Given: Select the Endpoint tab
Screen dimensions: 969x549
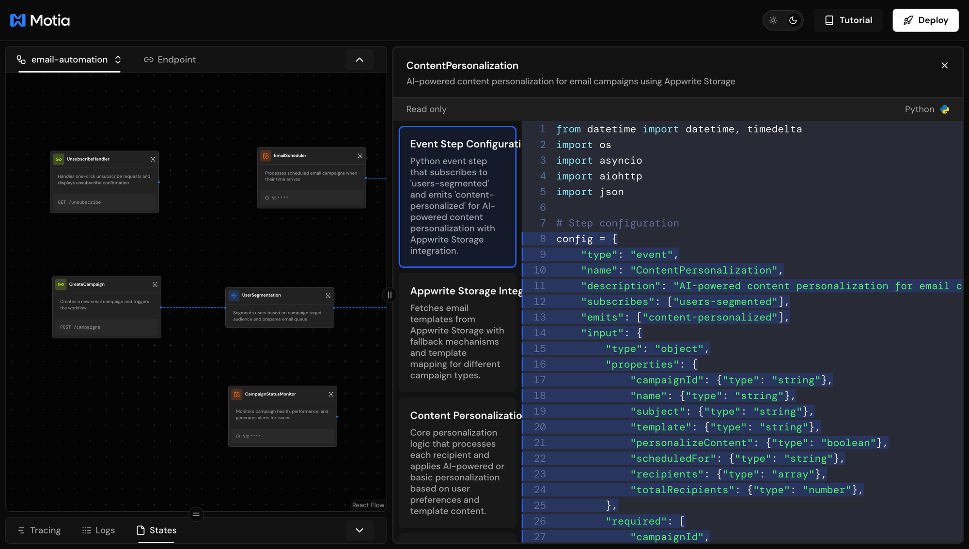Looking at the screenshot, I should (170, 60).
